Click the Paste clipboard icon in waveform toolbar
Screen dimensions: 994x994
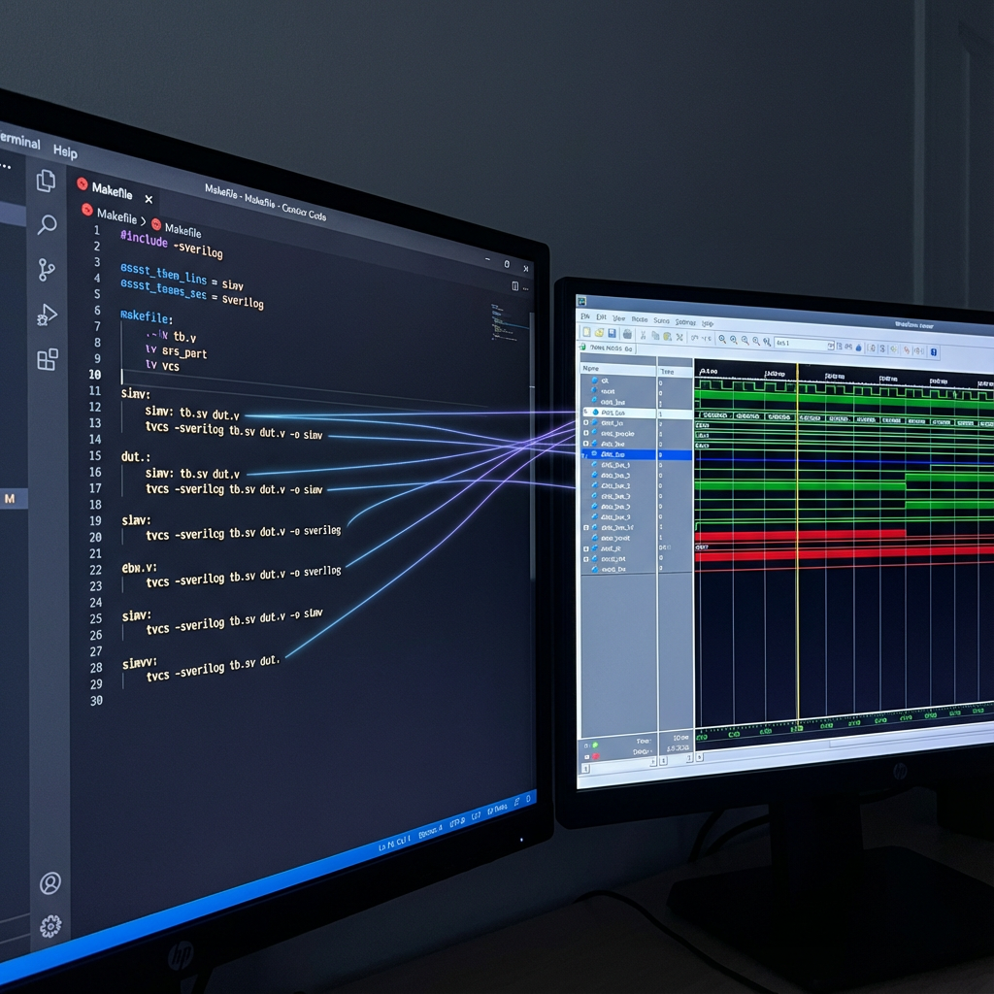point(668,337)
